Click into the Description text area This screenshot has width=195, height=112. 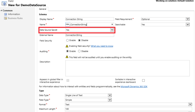(x=128, y=68)
